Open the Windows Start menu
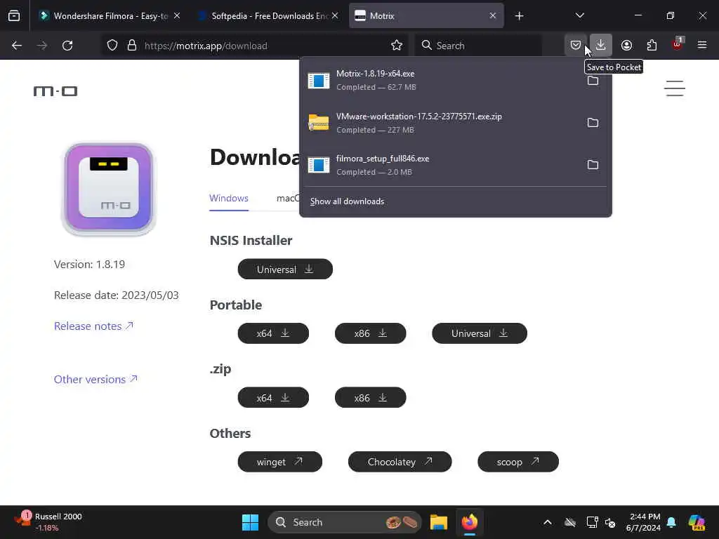Screen dimensions: 719x539 [x=251, y=522]
